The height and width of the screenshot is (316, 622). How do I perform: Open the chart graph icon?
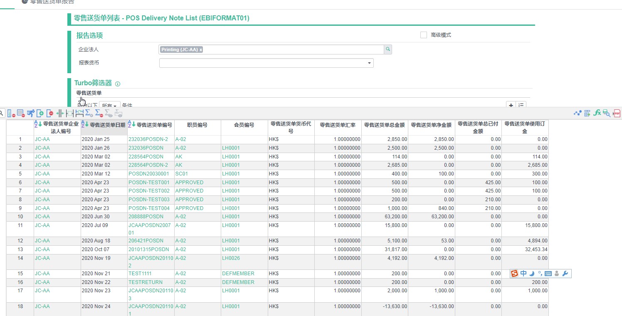click(578, 113)
